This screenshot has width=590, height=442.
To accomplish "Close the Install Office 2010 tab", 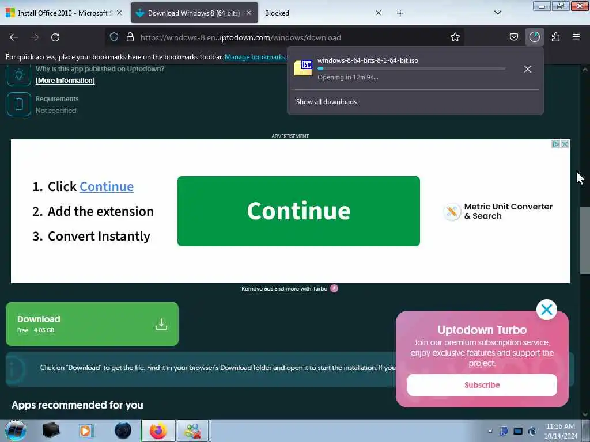I will click(x=119, y=13).
